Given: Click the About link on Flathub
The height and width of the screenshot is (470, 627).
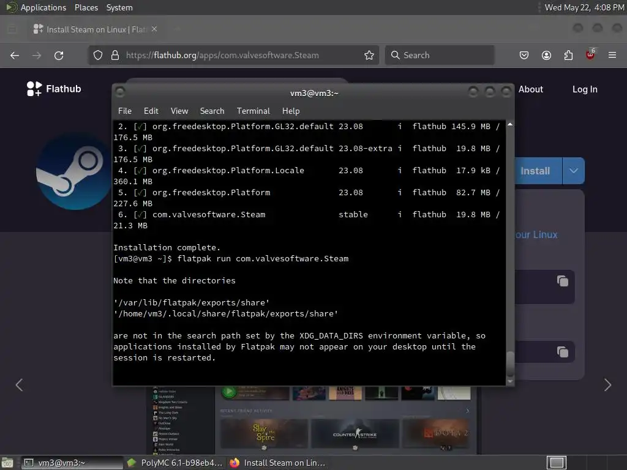Looking at the screenshot, I should click(x=531, y=89).
